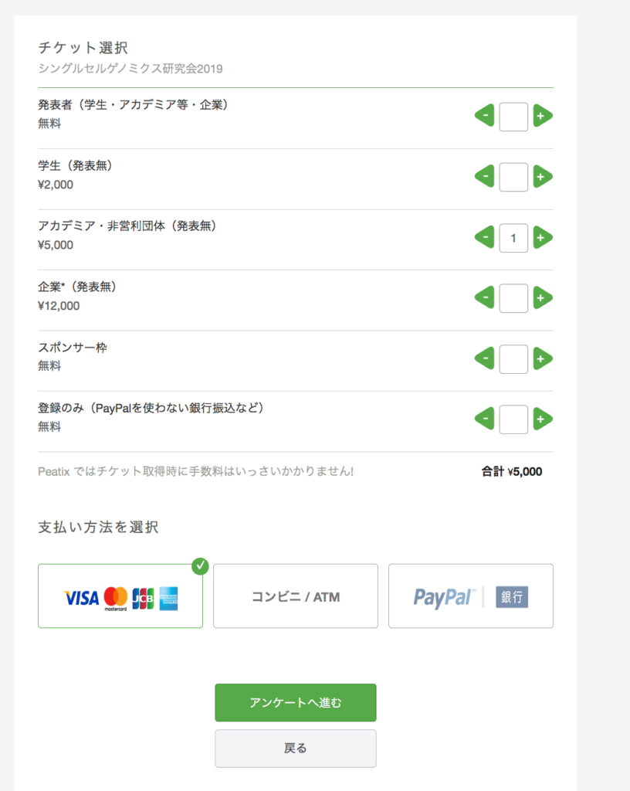Select credit card payment with VISA logo
630x791 pixels.
point(120,596)
